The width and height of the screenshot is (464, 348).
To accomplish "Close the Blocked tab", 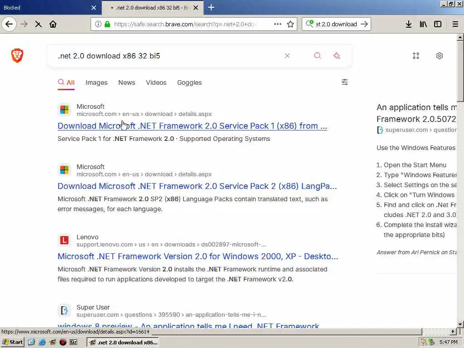I will click(x=93, y=8).
